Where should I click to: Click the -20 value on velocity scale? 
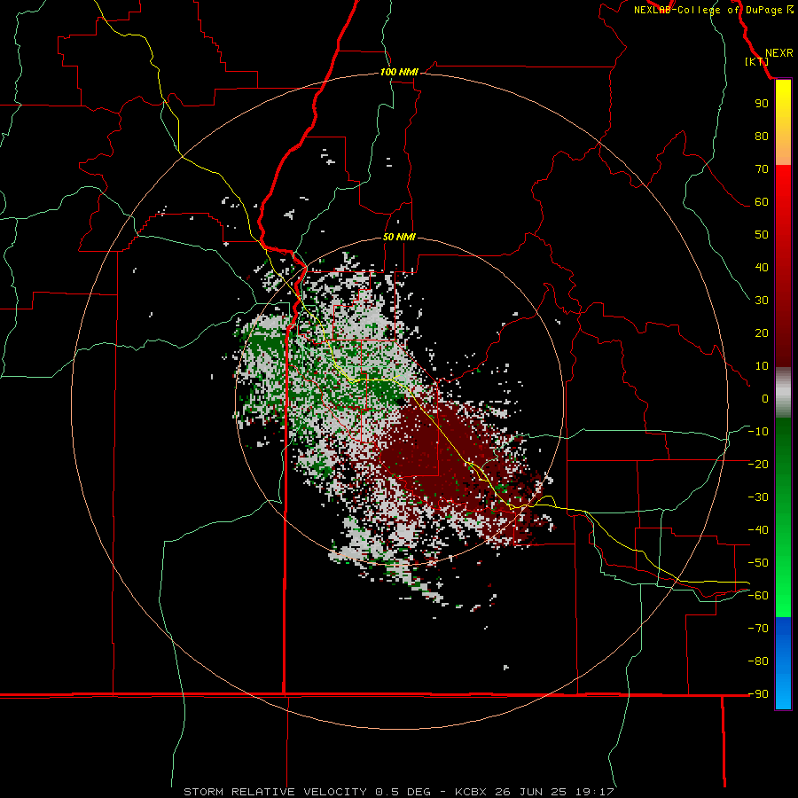[x=758, y=464]
